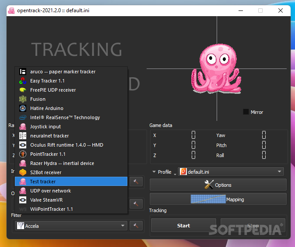Screen dimensions: 295x247
Task: Click the Razer Hydra octopus icon
Action: click(x=23, y=163)
